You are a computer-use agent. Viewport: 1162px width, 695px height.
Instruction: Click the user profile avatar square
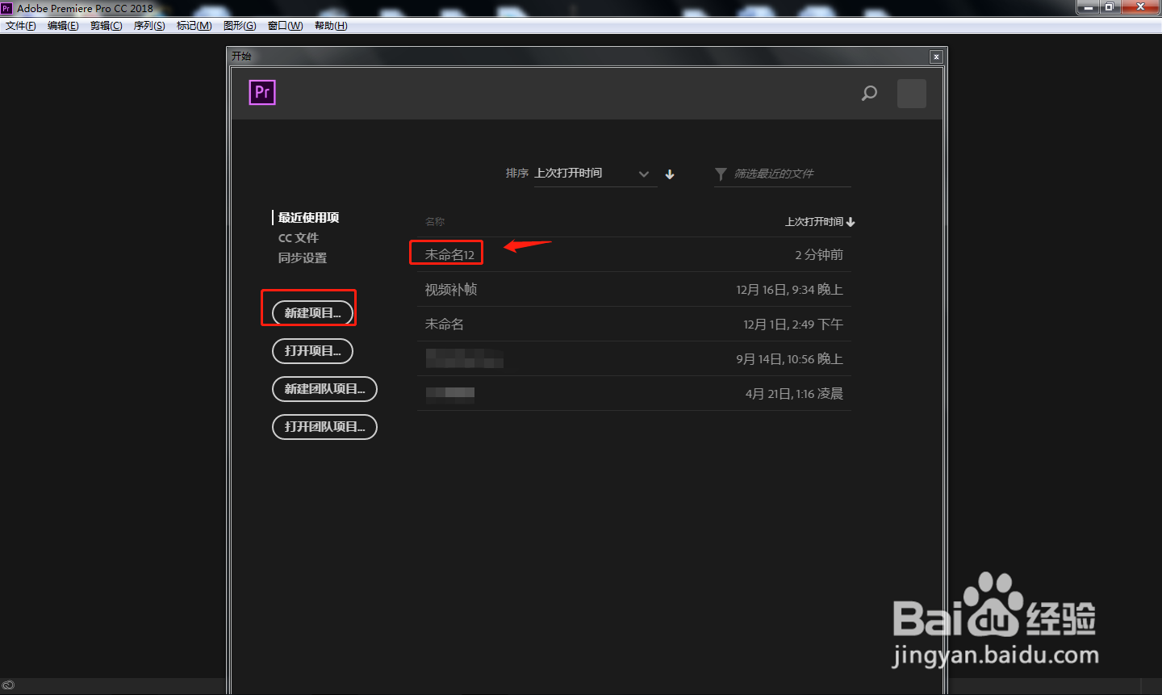tap(912, 94)
